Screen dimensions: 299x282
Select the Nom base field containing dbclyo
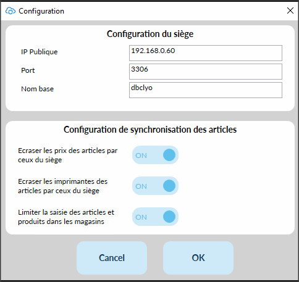click(206, 90)
